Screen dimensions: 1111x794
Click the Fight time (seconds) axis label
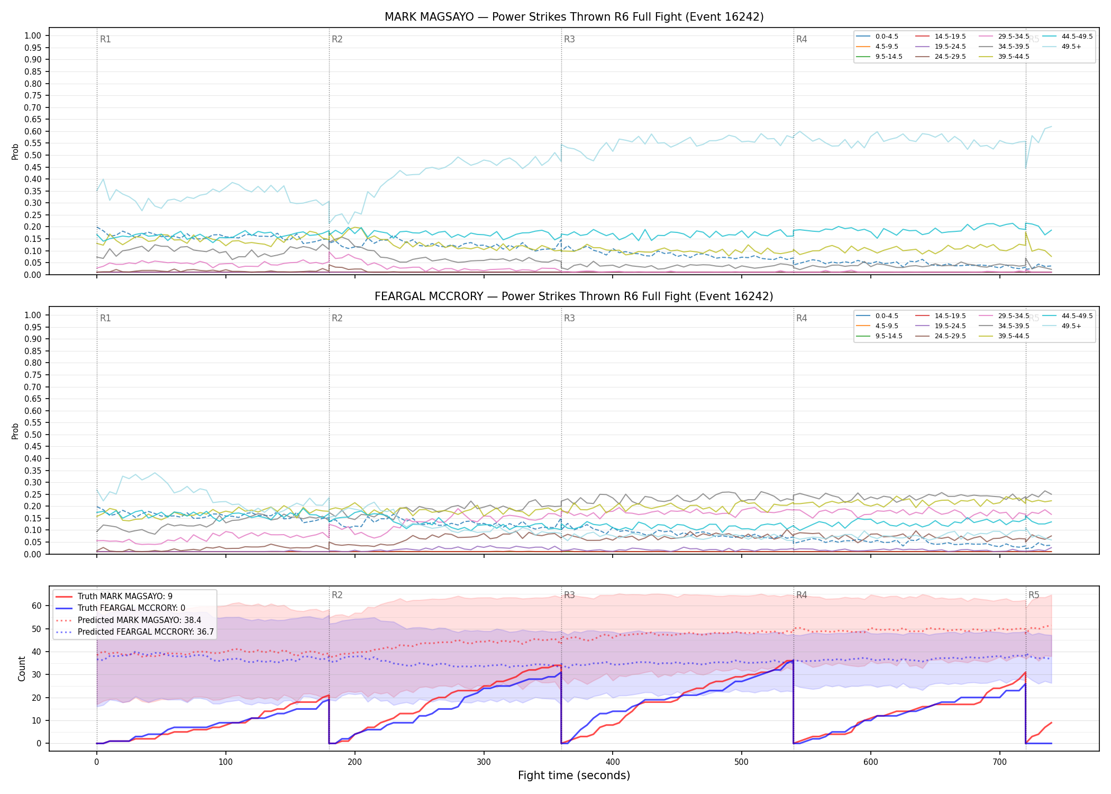[x=574, y=775]
